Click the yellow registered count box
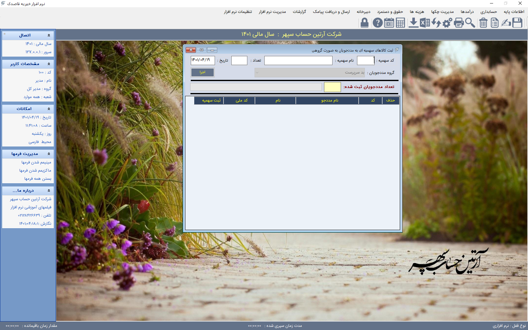Screen dimensions: 528x330 pos(332,87)
